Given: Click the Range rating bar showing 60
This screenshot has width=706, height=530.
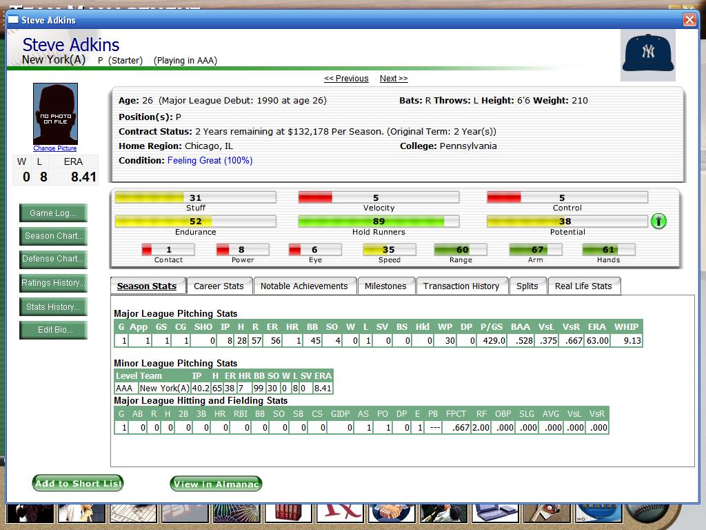Looking at the screenshot, I should (x=461, y=250).
